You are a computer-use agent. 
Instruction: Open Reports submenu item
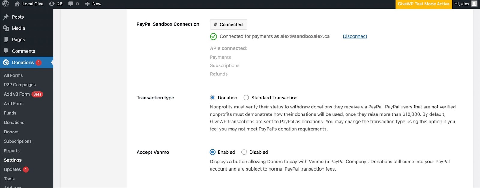[x=12, y=151]
